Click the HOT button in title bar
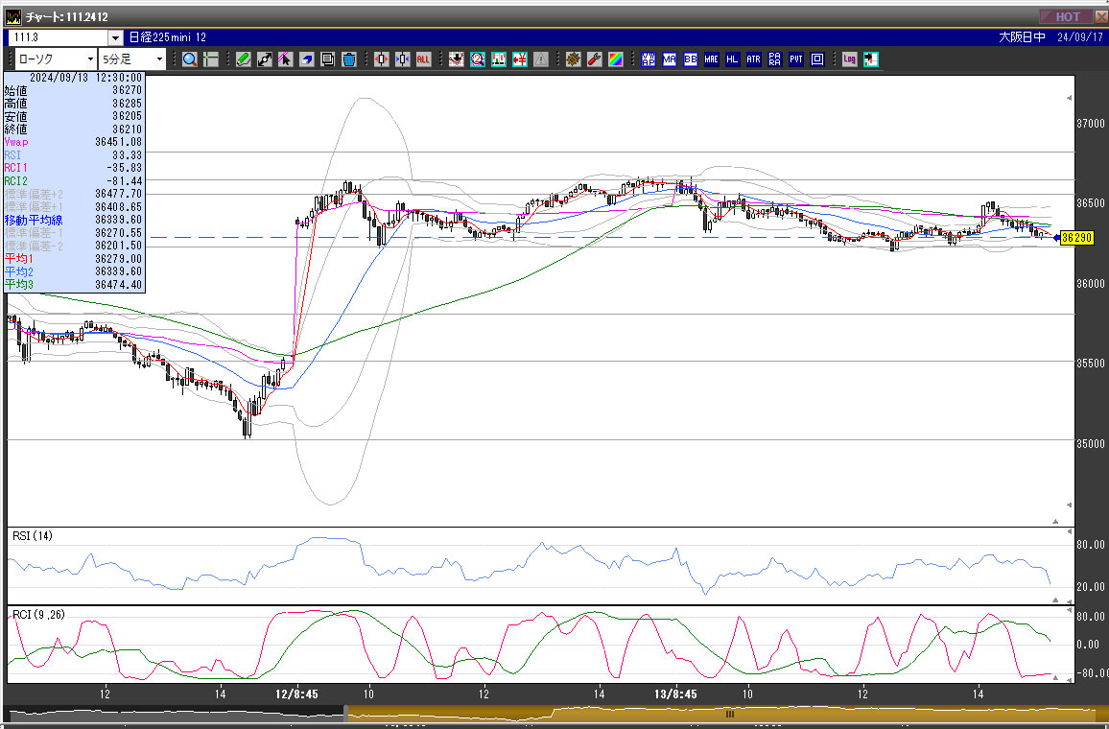Image resolution: width=1109 pixels, height=729 pixels. pos(1066,16)
